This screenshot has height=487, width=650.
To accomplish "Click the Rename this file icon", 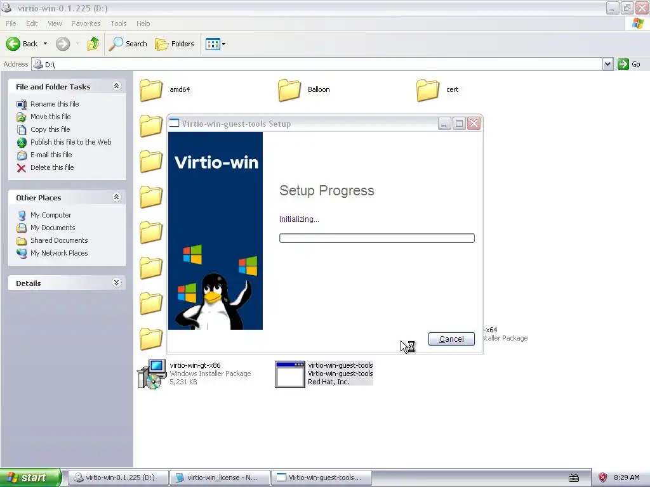I will [x=22, y=105].
